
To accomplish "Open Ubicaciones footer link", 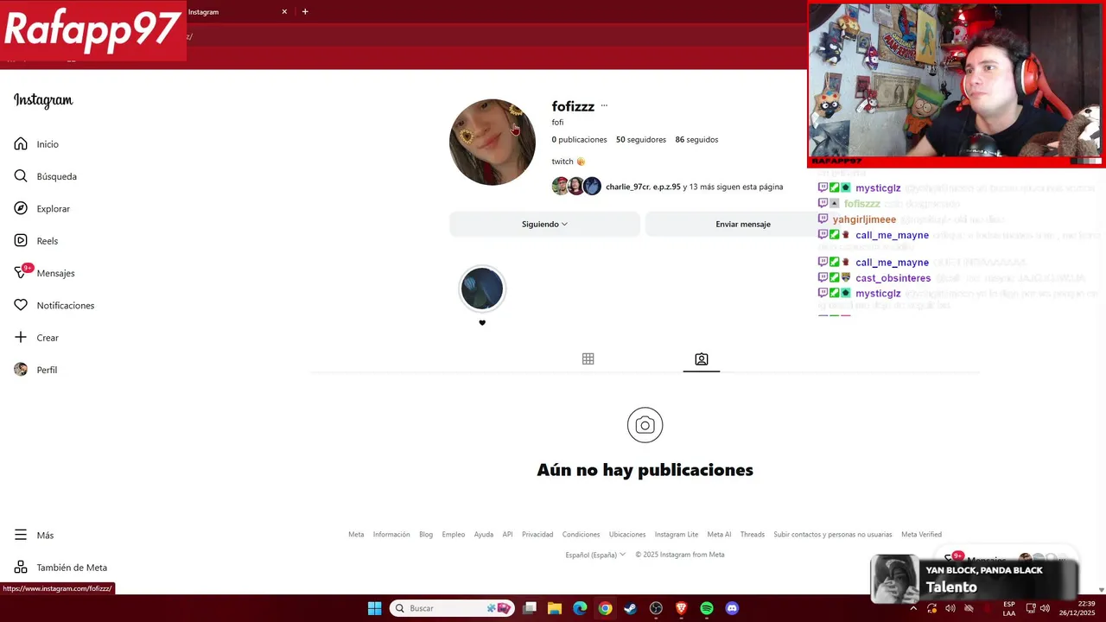I will pyautogui.click(x=627, y=534).
